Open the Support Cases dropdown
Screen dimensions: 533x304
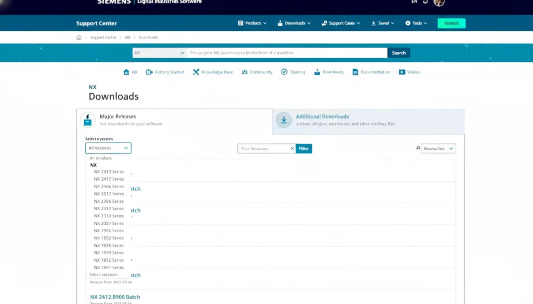[341, 23]
